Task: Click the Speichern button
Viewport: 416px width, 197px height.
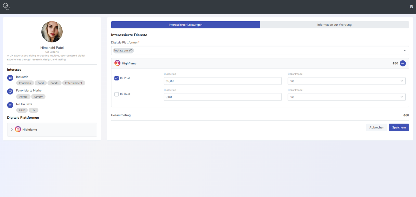Action: [399, 127]
